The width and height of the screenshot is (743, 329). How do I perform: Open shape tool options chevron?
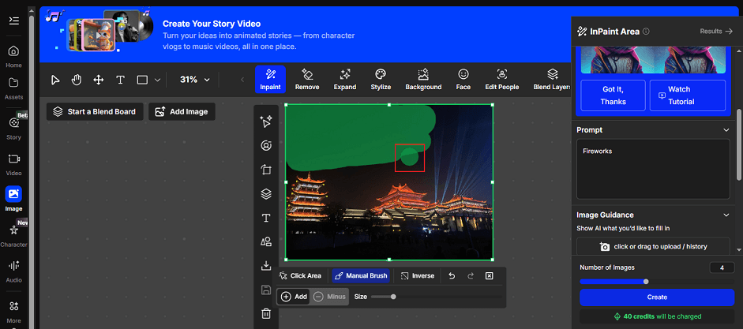pos(158,80)
